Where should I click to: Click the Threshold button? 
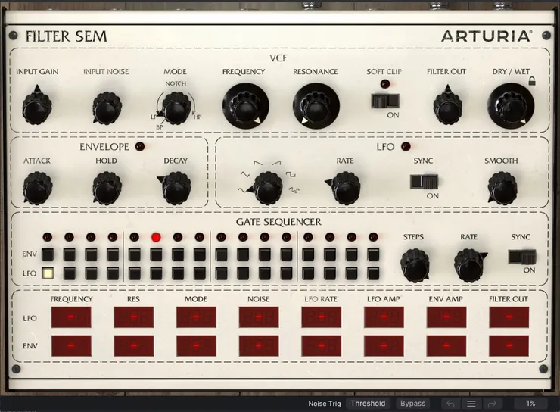368,404
